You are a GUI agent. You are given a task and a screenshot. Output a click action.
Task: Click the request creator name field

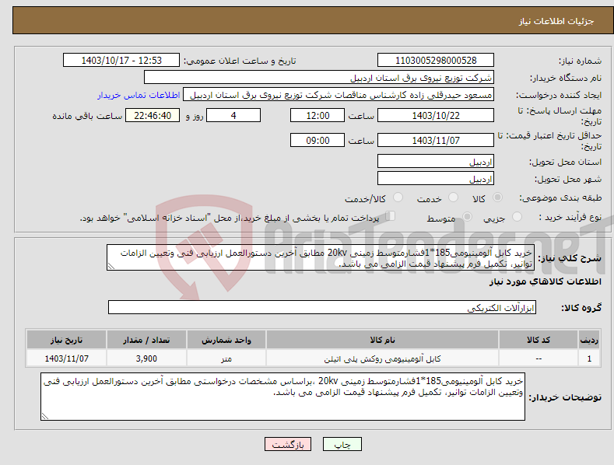pos(339,95)
